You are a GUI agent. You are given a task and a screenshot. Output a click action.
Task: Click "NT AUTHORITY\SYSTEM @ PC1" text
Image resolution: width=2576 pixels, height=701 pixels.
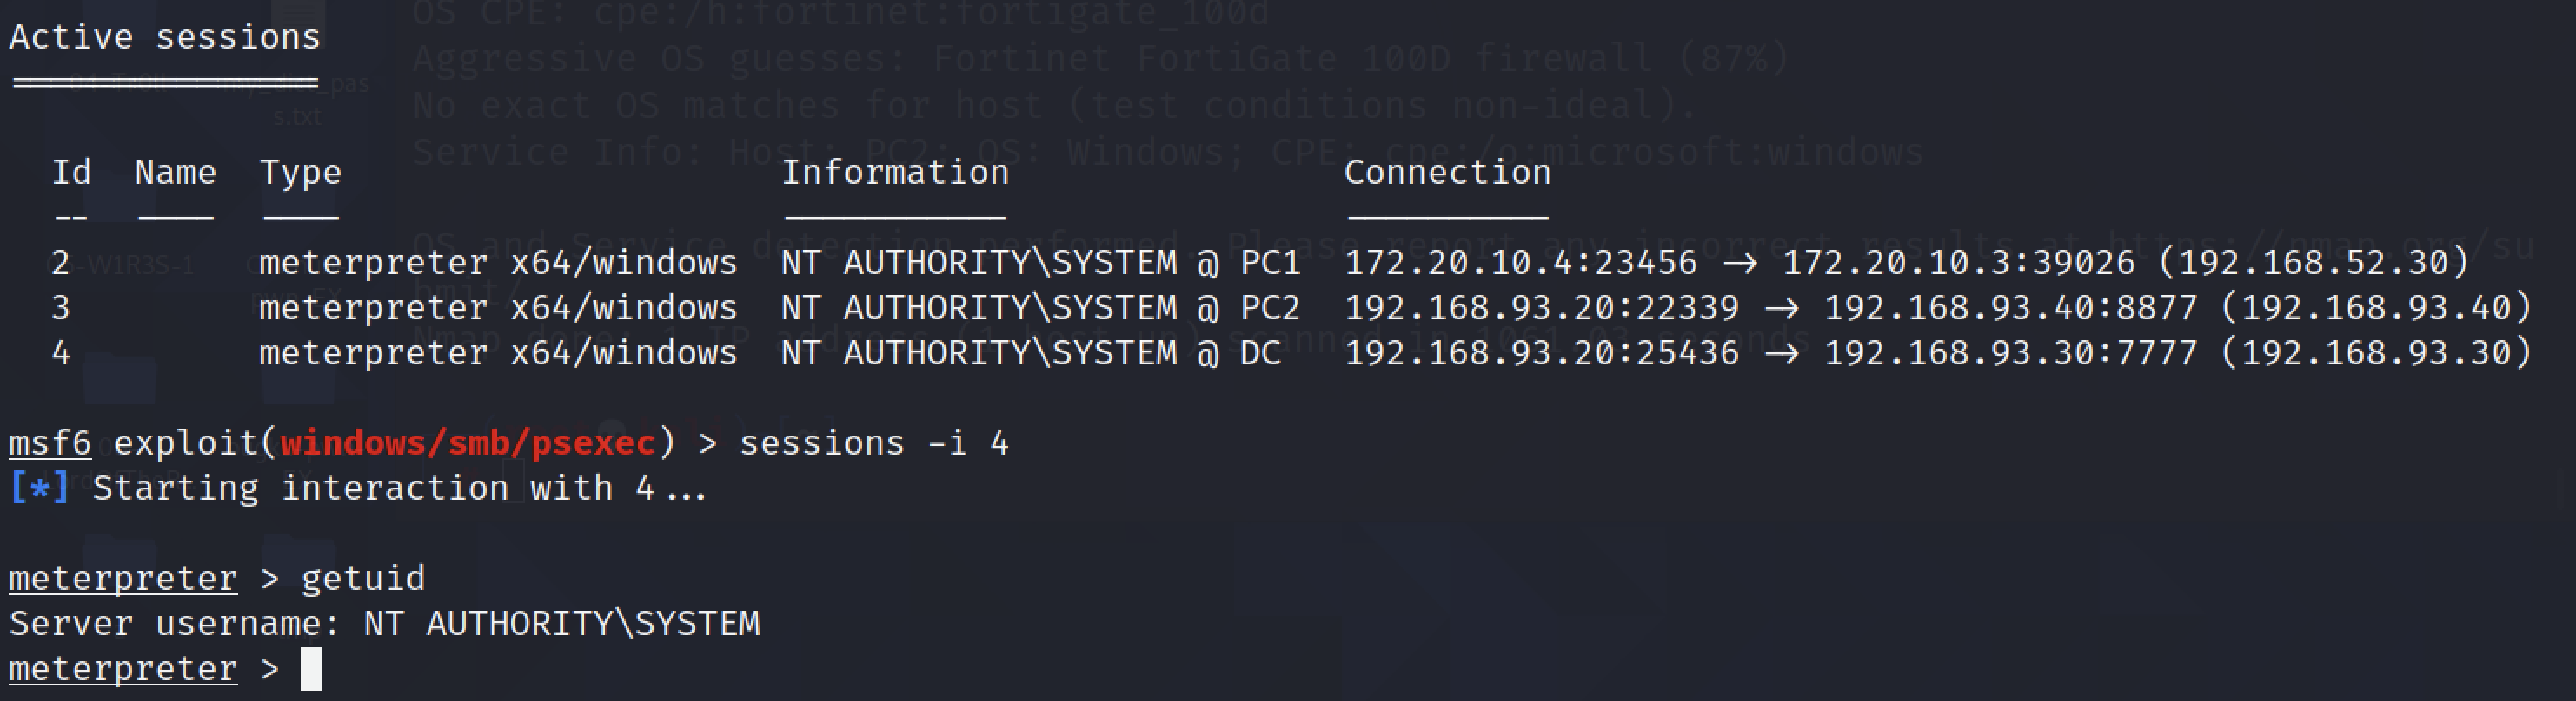(1040, 263)
